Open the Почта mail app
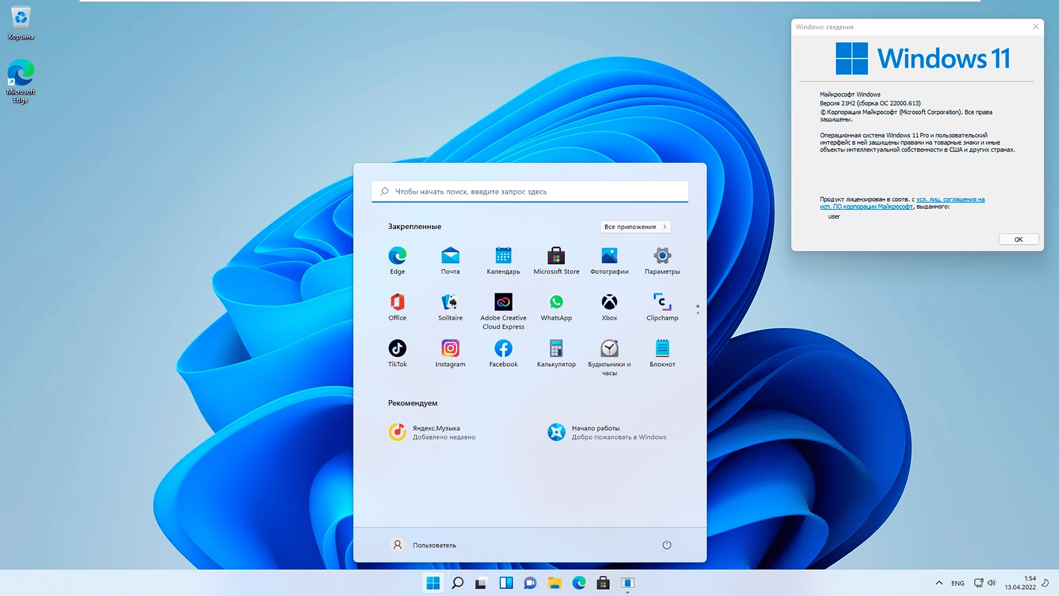This screenshot has width=1059, height=596. tap(450, 260)
